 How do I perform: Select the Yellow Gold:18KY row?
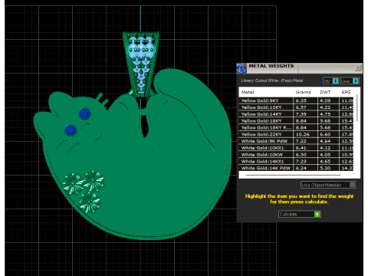297,121
